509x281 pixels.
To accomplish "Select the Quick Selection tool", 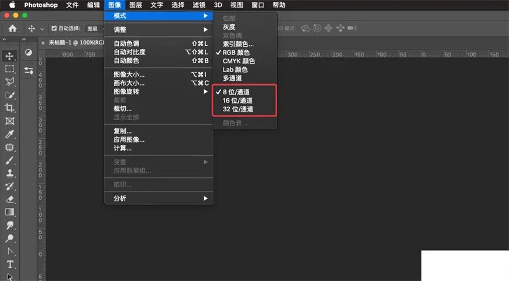I will 9,95.
